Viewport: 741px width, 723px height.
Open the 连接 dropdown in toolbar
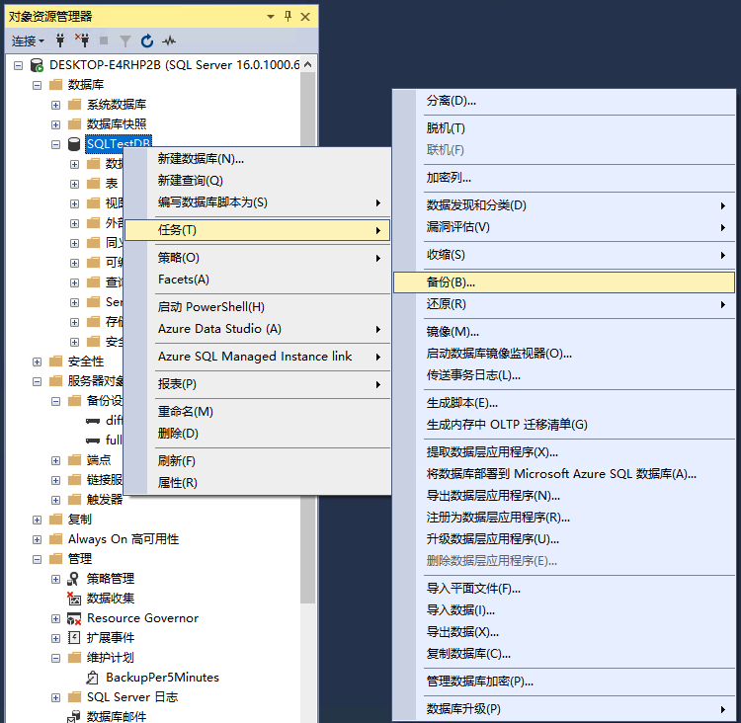point(28,41)
